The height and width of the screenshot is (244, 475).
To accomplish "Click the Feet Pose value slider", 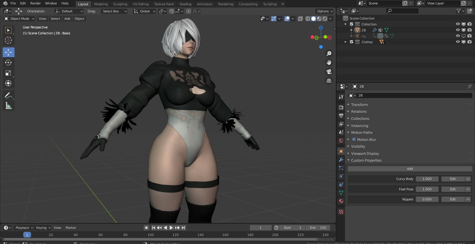I will [427, 189].
